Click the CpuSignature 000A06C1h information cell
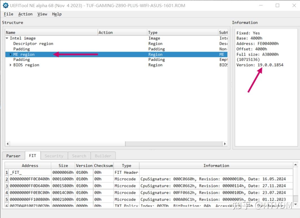 216,199
